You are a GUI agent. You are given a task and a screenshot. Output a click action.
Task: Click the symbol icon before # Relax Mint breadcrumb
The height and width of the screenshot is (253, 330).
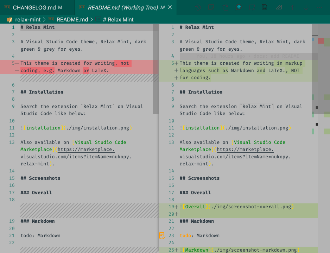pyautogui.click(x=98, y=19)
